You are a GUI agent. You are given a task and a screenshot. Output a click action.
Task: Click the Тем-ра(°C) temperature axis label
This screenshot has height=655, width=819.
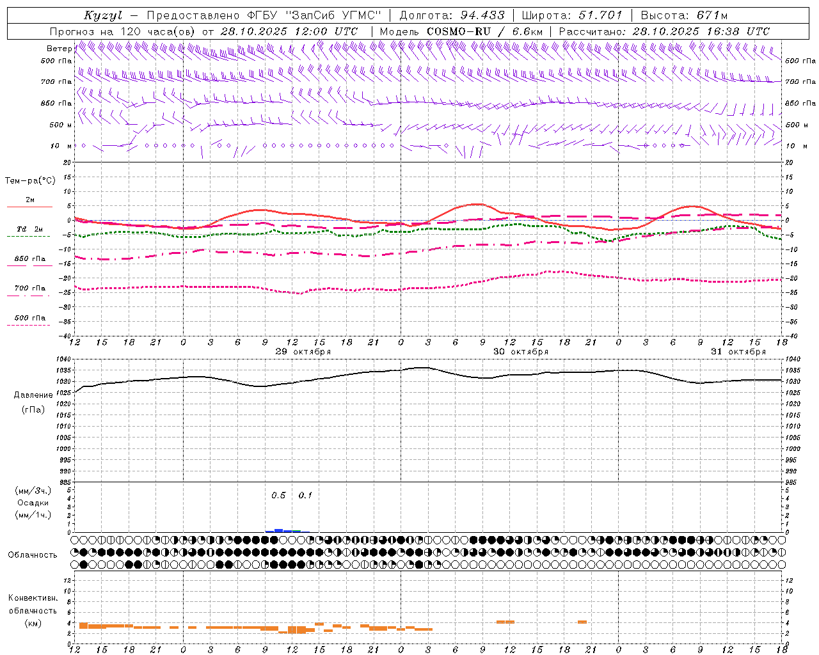(x=30, y=181)
